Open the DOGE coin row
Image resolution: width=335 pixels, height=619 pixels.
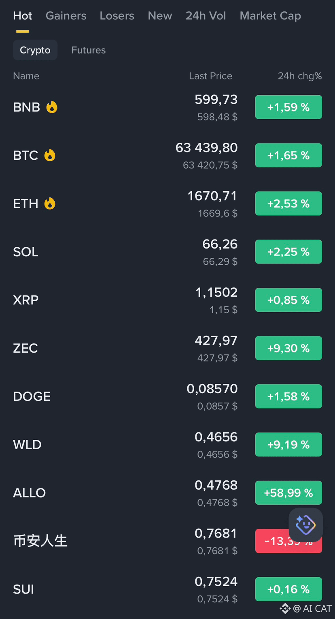point(167,396)
